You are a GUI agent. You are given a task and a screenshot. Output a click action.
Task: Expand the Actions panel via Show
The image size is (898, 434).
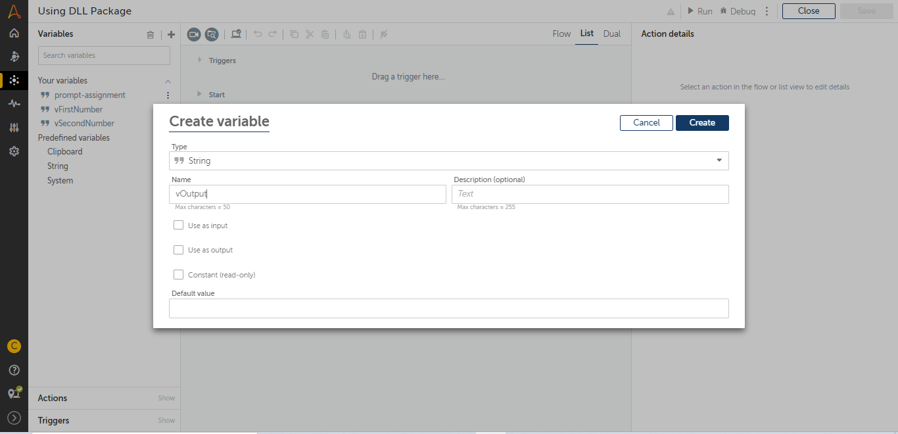(166, 398)
